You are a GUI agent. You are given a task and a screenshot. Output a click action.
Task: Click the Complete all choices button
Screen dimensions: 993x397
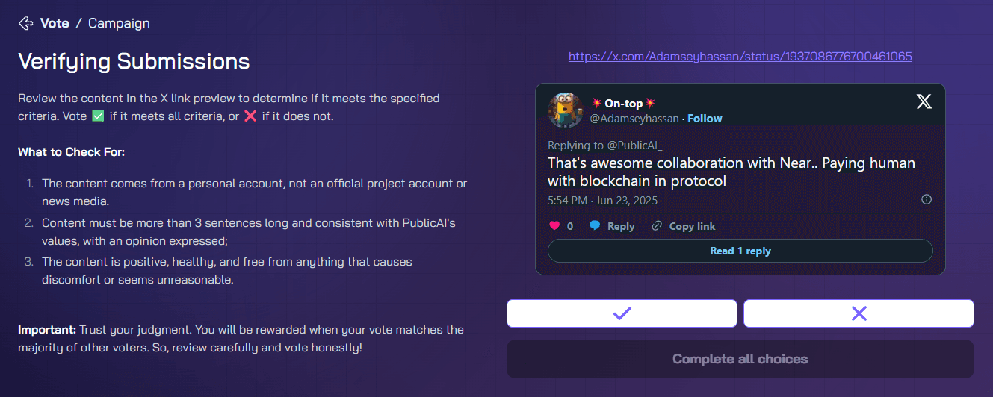pos(740,359)
